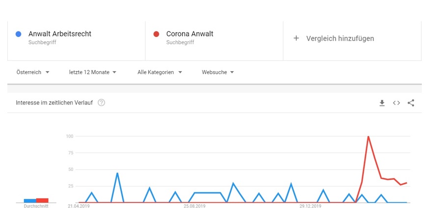Viewport: 441px width, 220px height.
Task: Expand the letzte 12 Monate time range
Action: tap(93, 72)
